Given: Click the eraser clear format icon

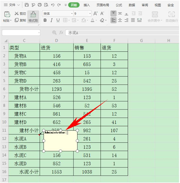Looking at the screenshot, I should point(102,20).
